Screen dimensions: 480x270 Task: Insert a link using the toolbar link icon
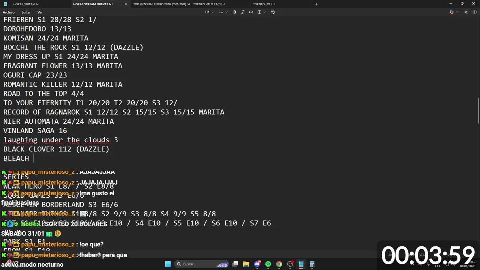251,12
